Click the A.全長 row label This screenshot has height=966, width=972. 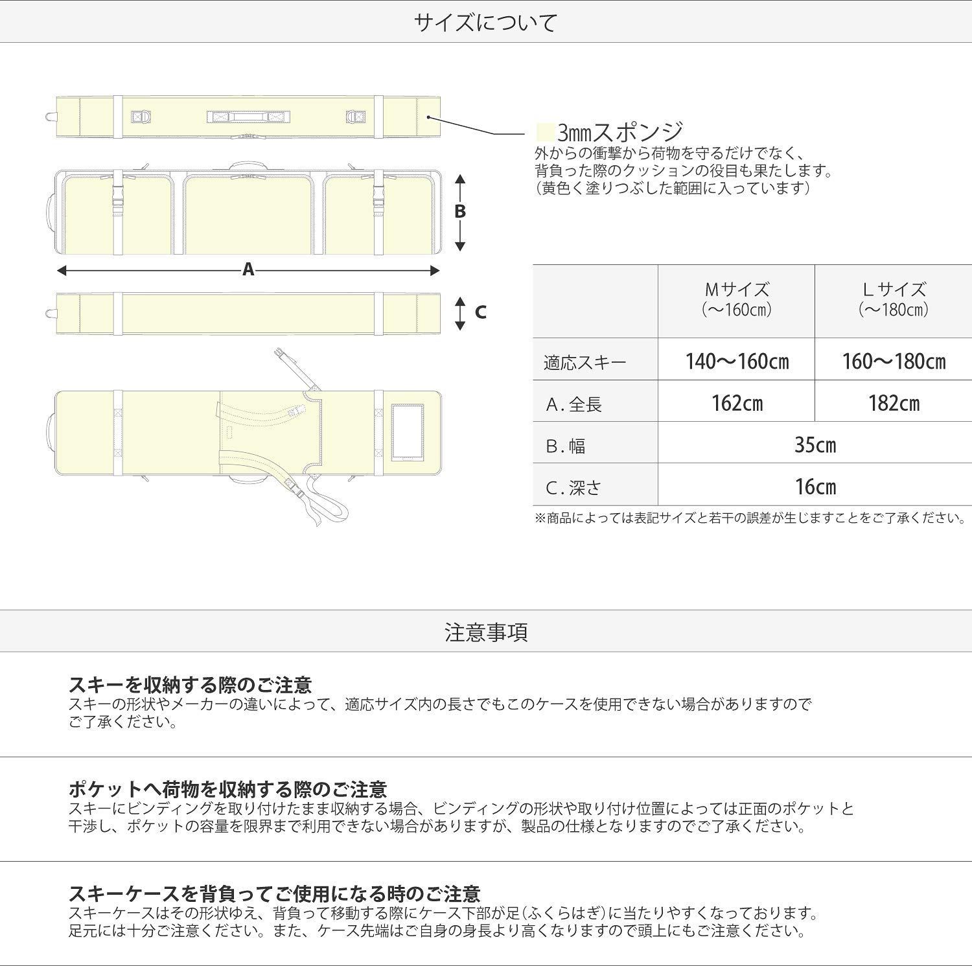pyautogui.click(x=574, y=404)
